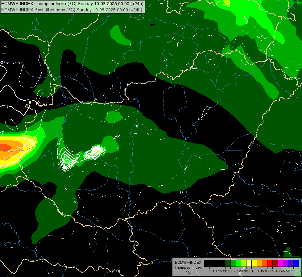Click the dark red 39–40 legend swatch
The image size is (302, 277).
pos(275,263)
